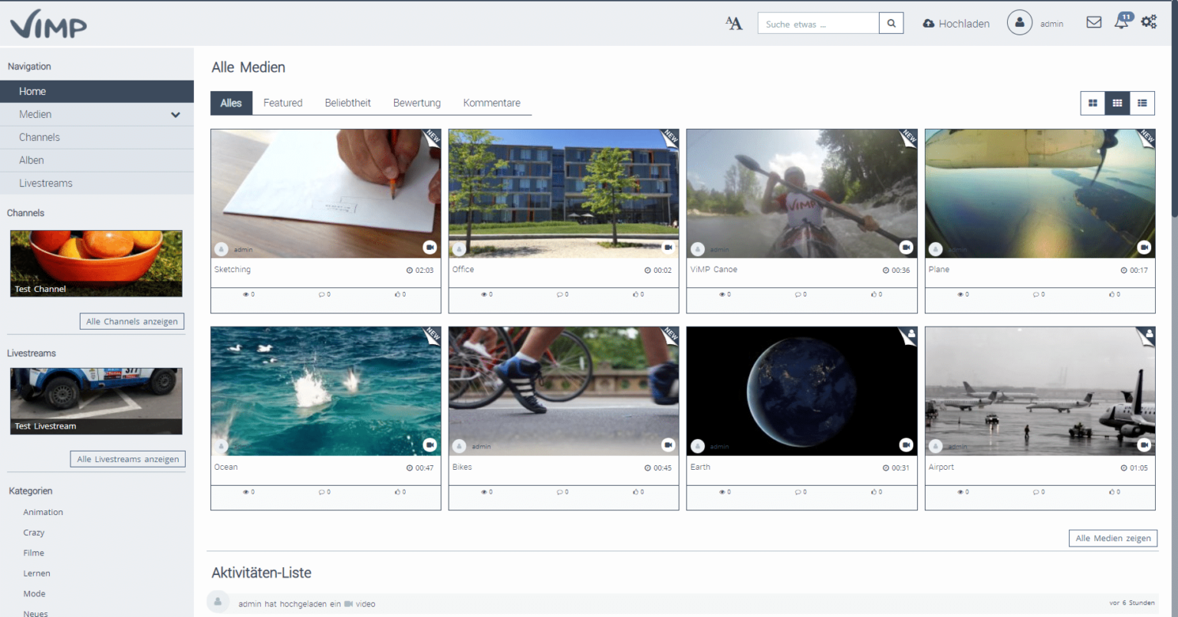Switch to list view layout
This screenshot has width=1178, height=617.
[1142, 103]
